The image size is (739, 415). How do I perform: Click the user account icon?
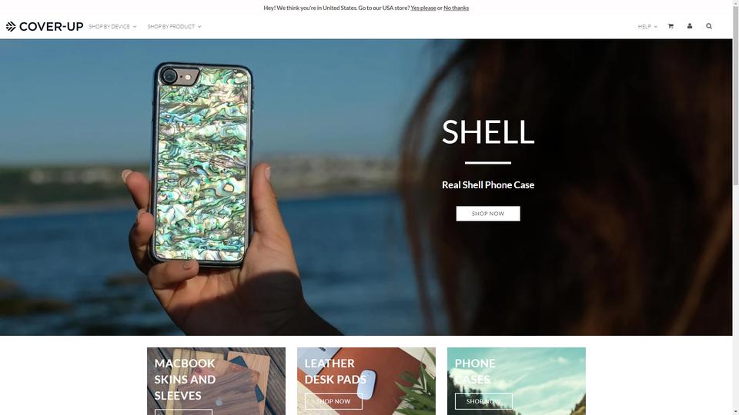(690, 26)
